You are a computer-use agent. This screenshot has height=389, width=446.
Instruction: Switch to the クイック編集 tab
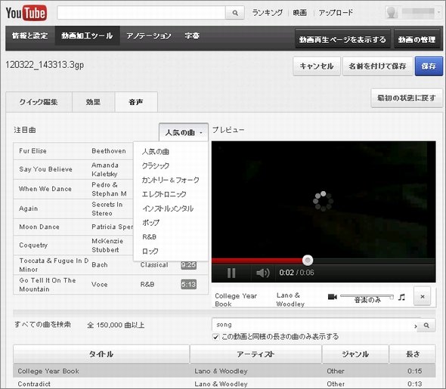pos(39,102)
